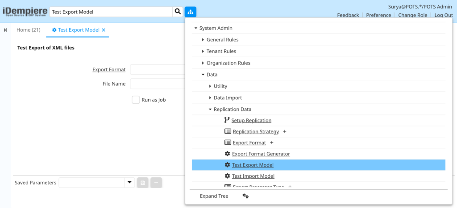Open the Saved Parameters dropdown arrow
Viewport: 457px width, 208px height.
(129, 183)
